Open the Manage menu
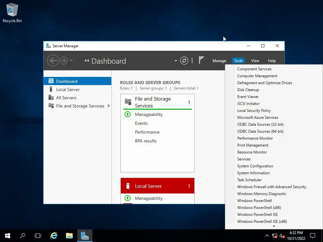The width and height of the screenshot is (323, 242). [x=220, y=61]
